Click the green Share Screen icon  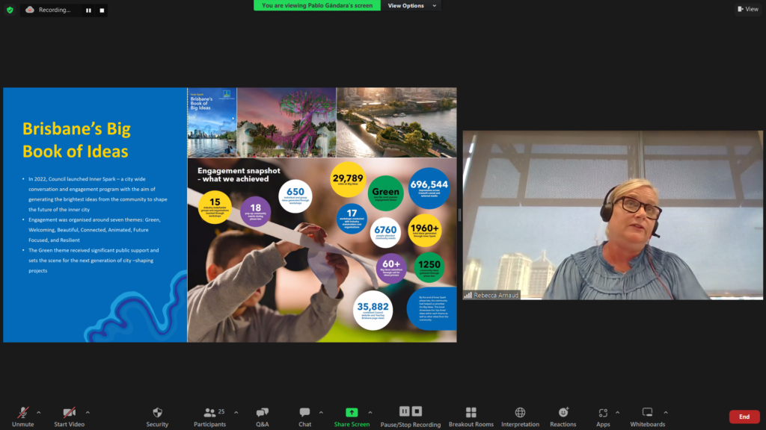pyautogui.click(x=352, y=412)
